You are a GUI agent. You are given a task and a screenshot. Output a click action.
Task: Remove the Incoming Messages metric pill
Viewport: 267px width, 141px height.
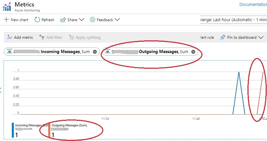tap(95, 52)
